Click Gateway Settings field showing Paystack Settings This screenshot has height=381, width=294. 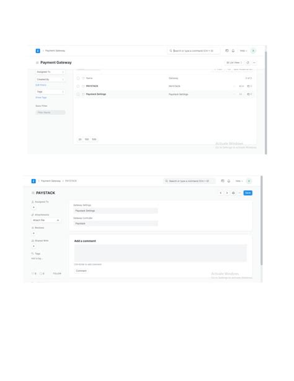(116, 211)
